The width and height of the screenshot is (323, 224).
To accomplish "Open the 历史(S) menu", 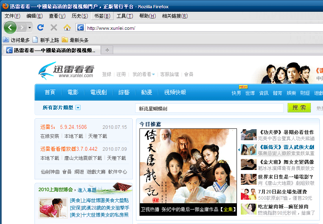I will [x=80, y=16].
